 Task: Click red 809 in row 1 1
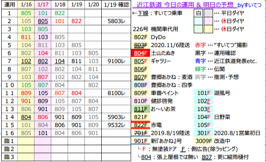(26, 93)
